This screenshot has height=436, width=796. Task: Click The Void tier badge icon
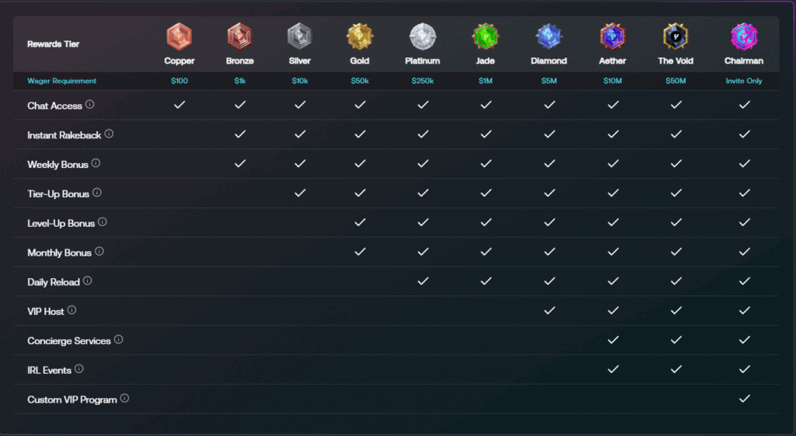[x=676, y=37]
